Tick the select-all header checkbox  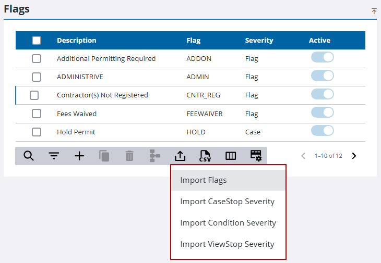point(37,40)
